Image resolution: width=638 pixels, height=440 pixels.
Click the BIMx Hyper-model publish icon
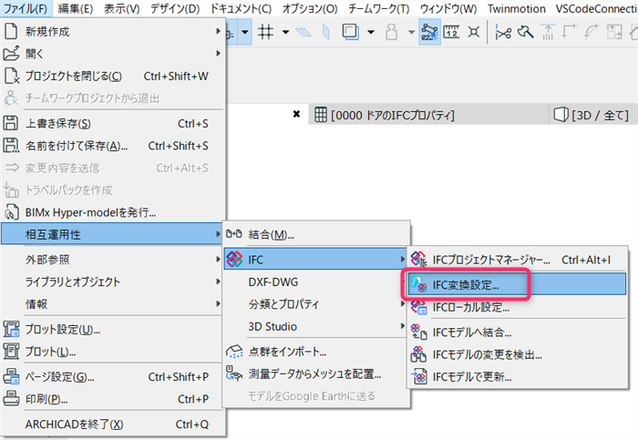pos(11,212)
